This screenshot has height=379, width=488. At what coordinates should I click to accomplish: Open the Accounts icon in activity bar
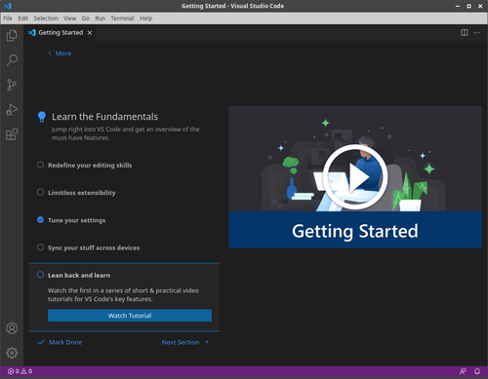coord(12,328)
